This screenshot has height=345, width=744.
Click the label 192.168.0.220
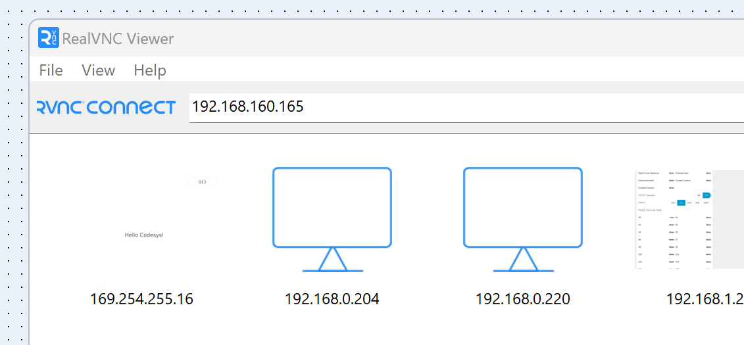(523, 299)
